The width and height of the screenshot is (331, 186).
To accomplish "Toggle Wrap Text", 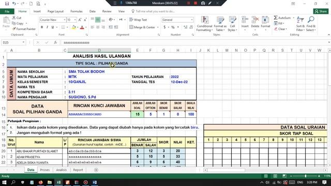I will pyautogui.click(x=138, y=20).
